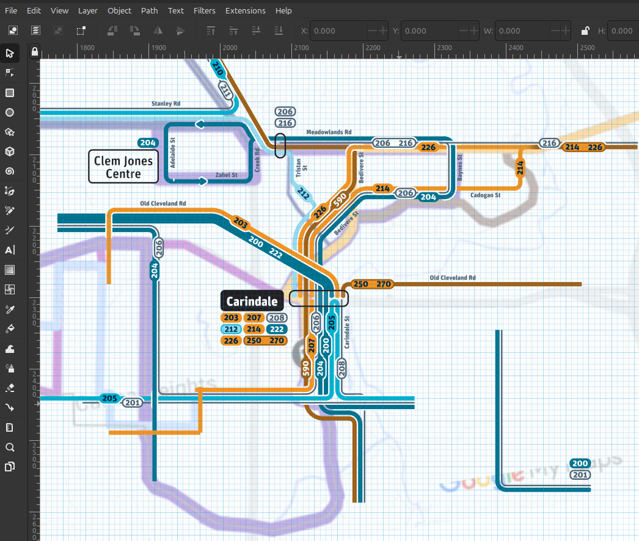The width and height of the screenshot is (639, 541).
Task: Choose the Star and polygon tool
Action: 10,132
